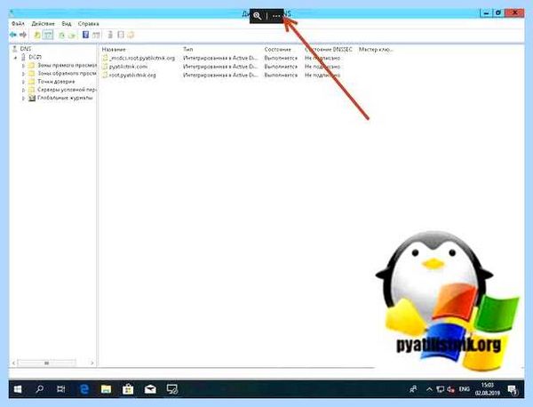Screen dimensions: 533x407
Task: Open the Файл menu
Action: [x=18, y=24]
